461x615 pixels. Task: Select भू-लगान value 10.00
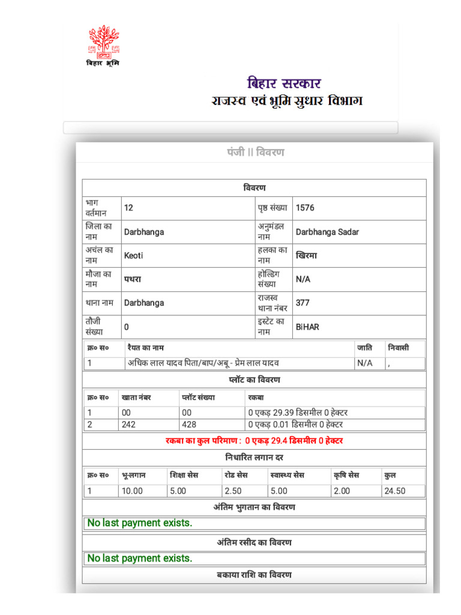(x=132, y=491)
